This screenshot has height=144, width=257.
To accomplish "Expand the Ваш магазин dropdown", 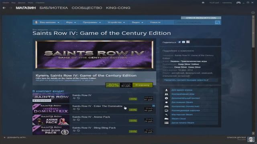I will 49,22.
